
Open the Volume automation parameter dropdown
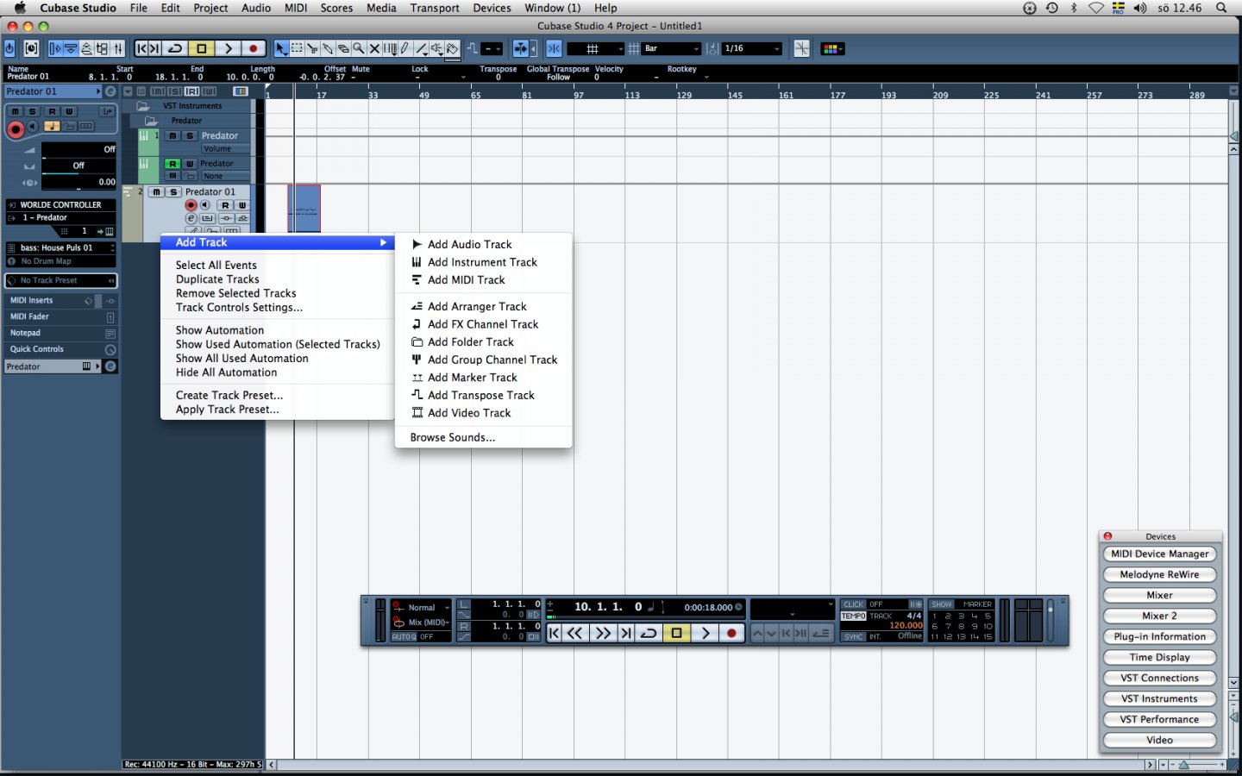coord(226,149)
